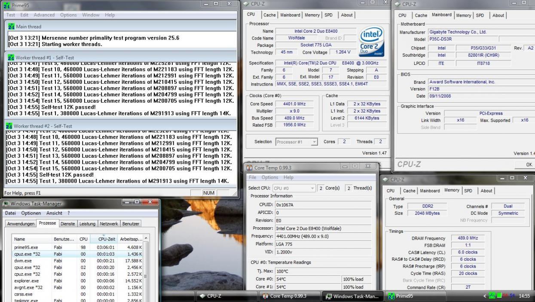This screenshot has height=302, width=535.
Task: Open SPD tab in the CPU-Z processor window
Action: 328,15
